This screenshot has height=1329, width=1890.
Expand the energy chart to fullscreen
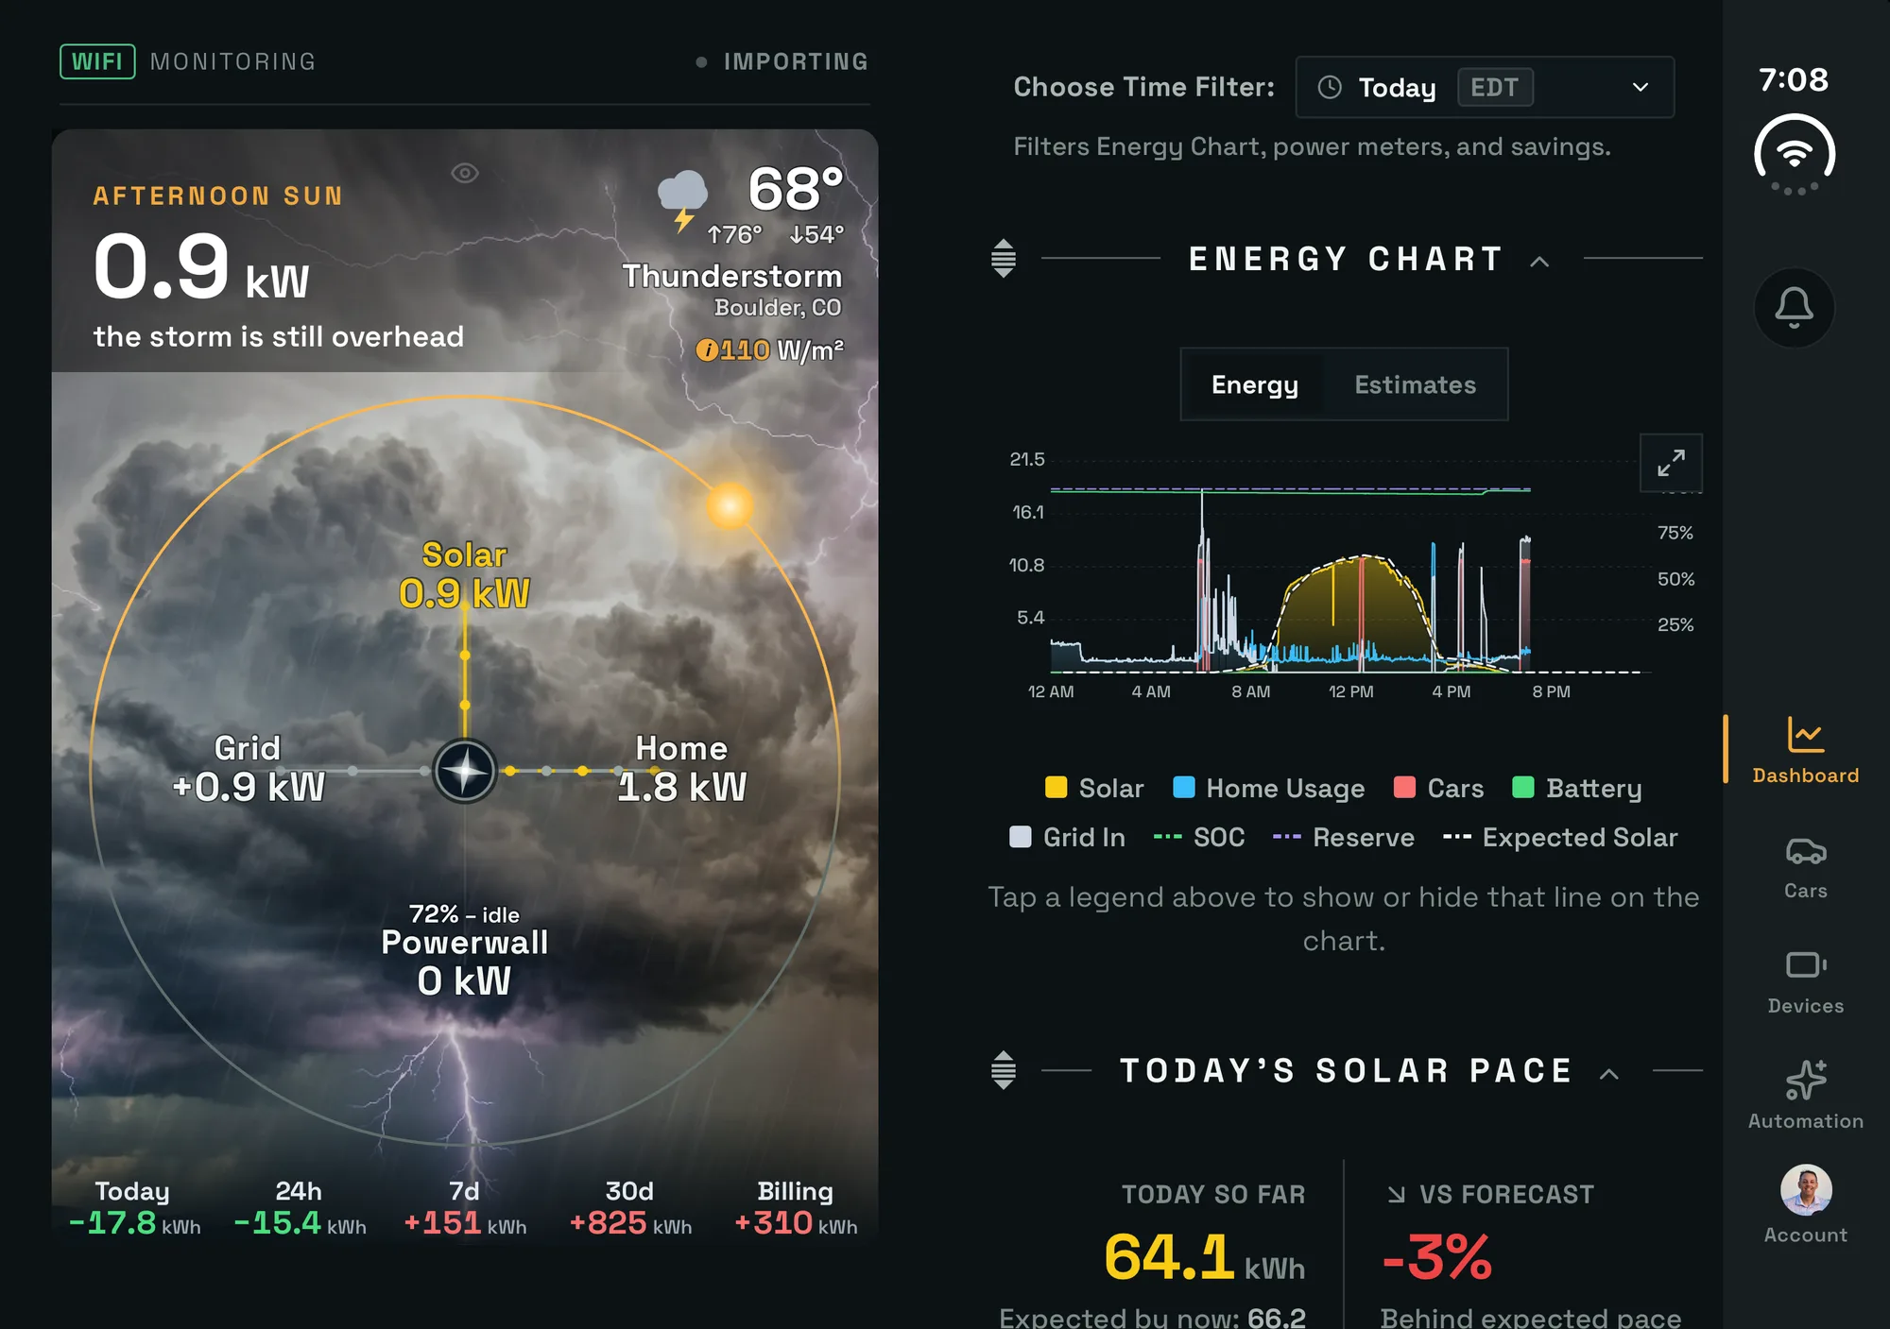pyautogui.click(x=1671, y=463)
